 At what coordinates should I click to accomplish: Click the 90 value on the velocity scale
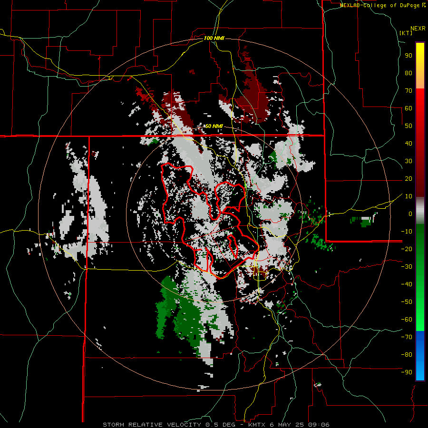point(409,56)
